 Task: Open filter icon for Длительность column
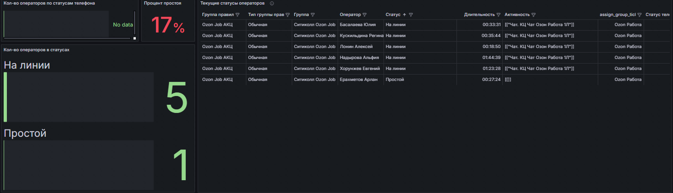pos(499,15)
